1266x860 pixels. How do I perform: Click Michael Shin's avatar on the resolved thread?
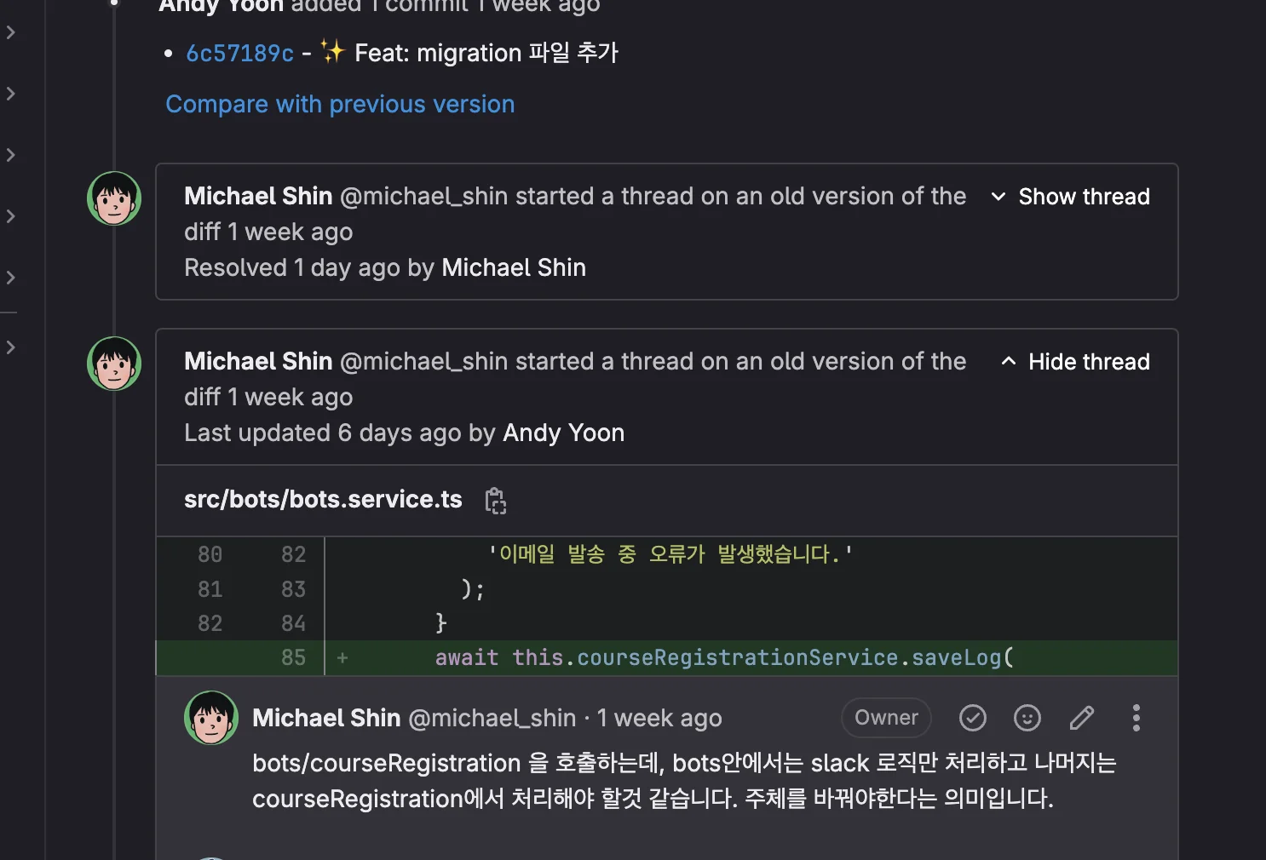coord(113,198)
